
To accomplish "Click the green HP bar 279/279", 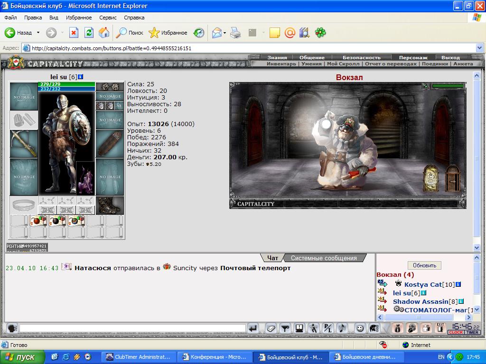I will pos(66,84).
